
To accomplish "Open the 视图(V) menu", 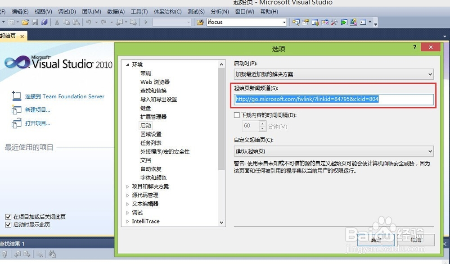I will [x=43, y=12].
